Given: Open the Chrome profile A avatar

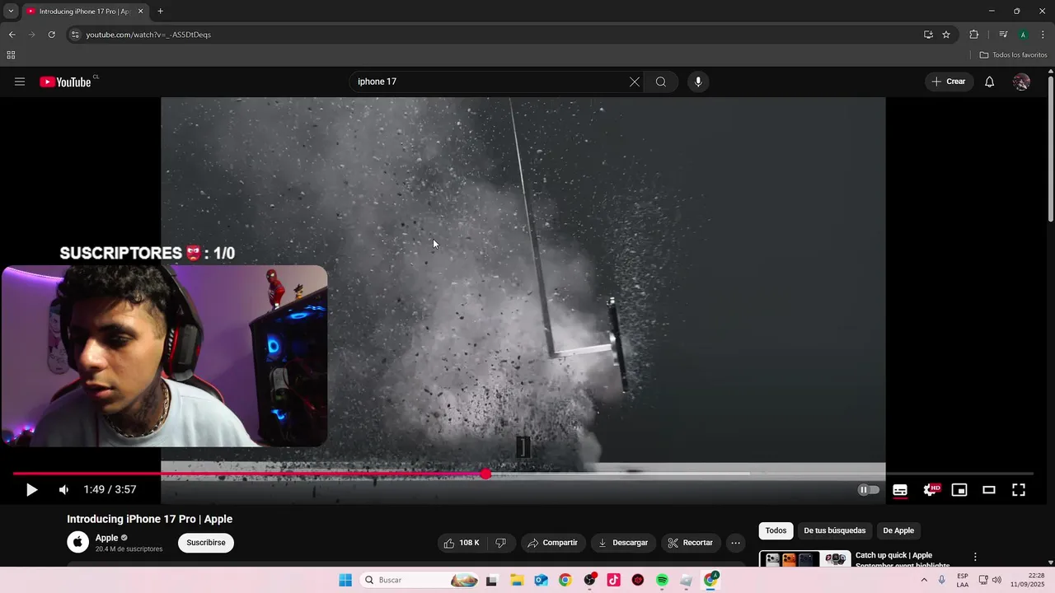Looking at the screenshot, I should 1023,35.
